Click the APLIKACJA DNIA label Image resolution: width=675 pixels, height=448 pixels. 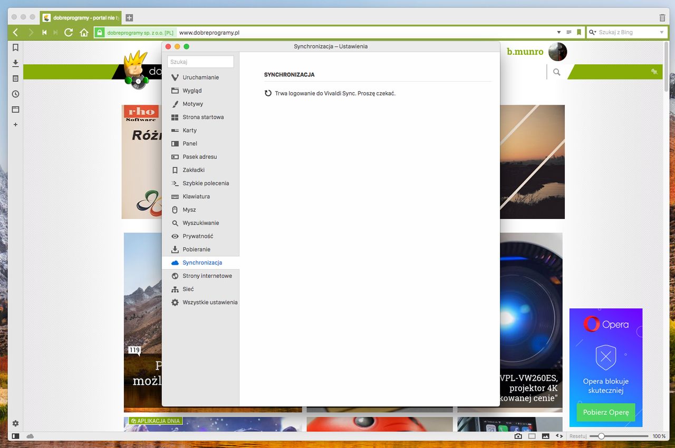pyautogui.click(x=156, y=421)
